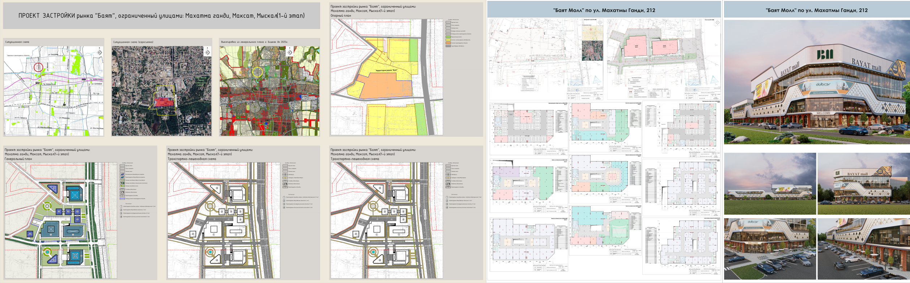
Task: Click the Баят Молл header above the mall rendering
Action: (x=816, y=10)
